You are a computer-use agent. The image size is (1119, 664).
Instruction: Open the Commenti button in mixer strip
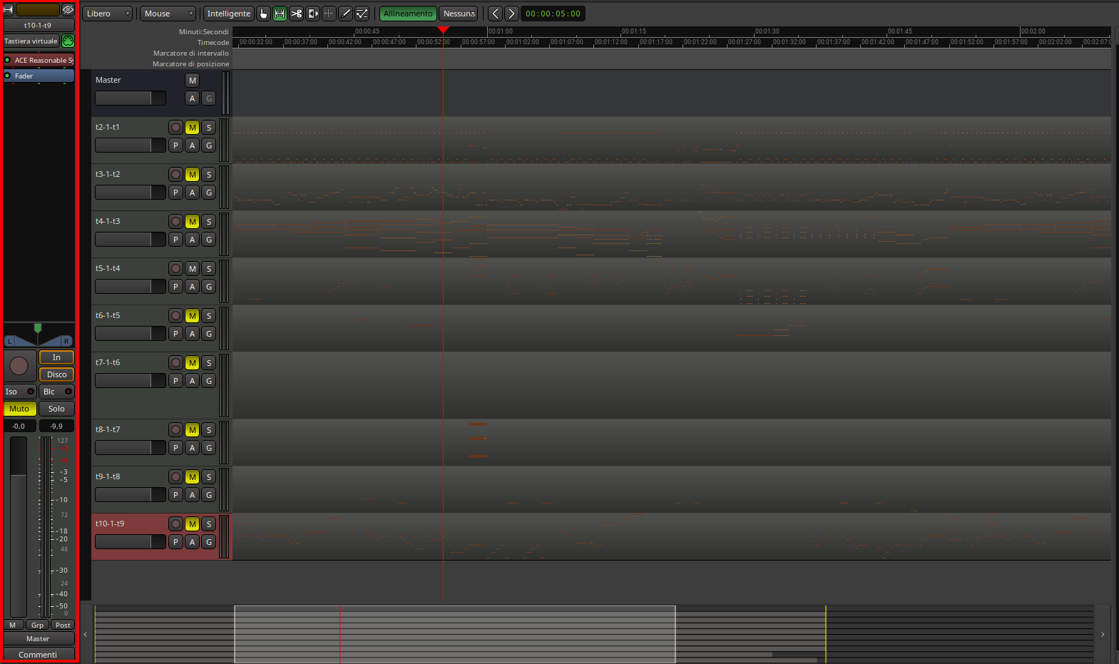click(38, 655)
